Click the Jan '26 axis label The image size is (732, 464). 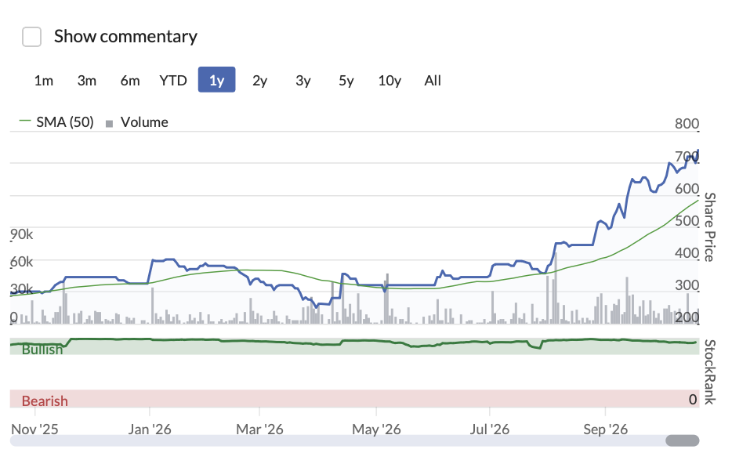[150, 429]
